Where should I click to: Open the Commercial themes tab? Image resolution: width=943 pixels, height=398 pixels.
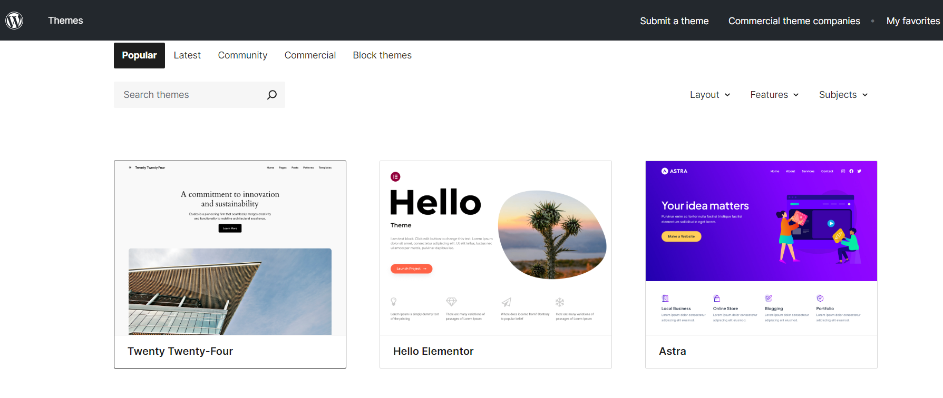310,55
